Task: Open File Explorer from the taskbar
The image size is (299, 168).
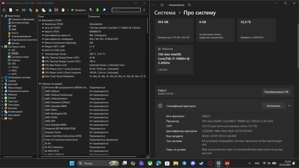Action: tap(176, 163)
